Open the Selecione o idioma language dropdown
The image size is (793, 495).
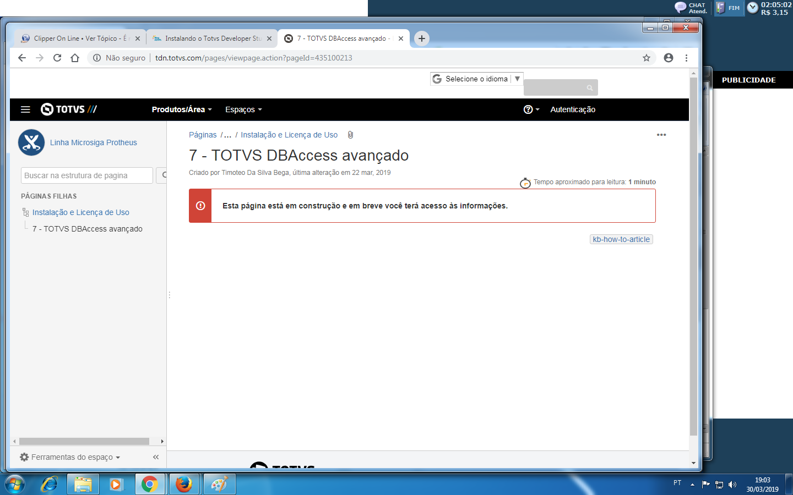[x=476, y=79]
